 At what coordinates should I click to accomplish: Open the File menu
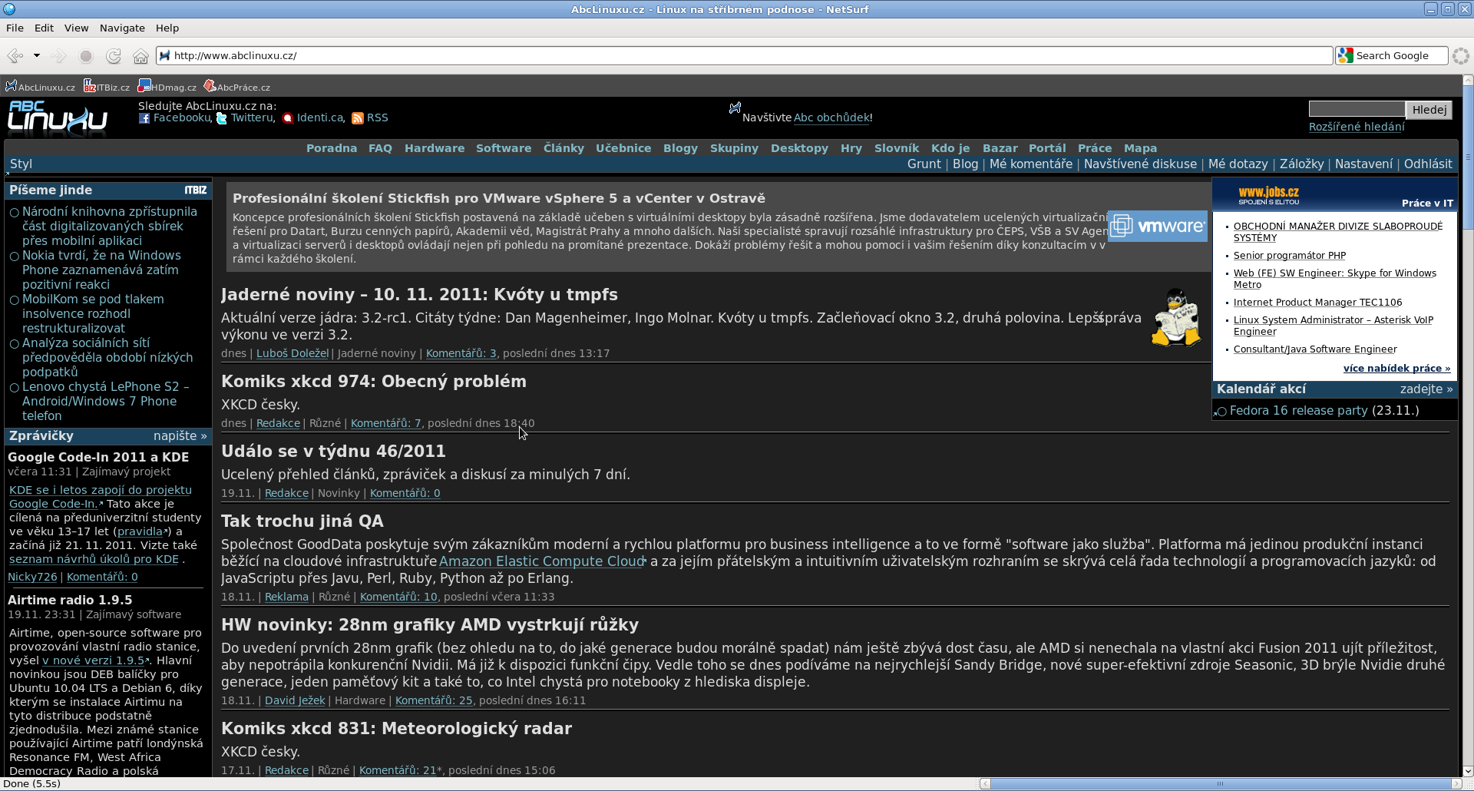[x=15, y=28]
